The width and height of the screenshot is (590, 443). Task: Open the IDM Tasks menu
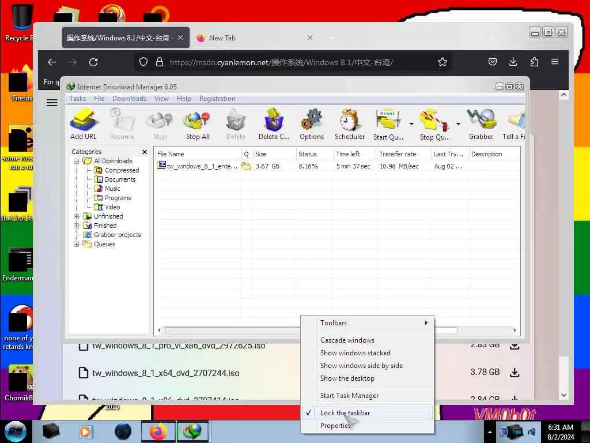78,99
